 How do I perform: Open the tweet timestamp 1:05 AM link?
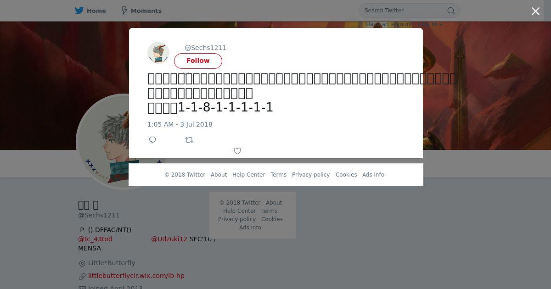(180, 124)
